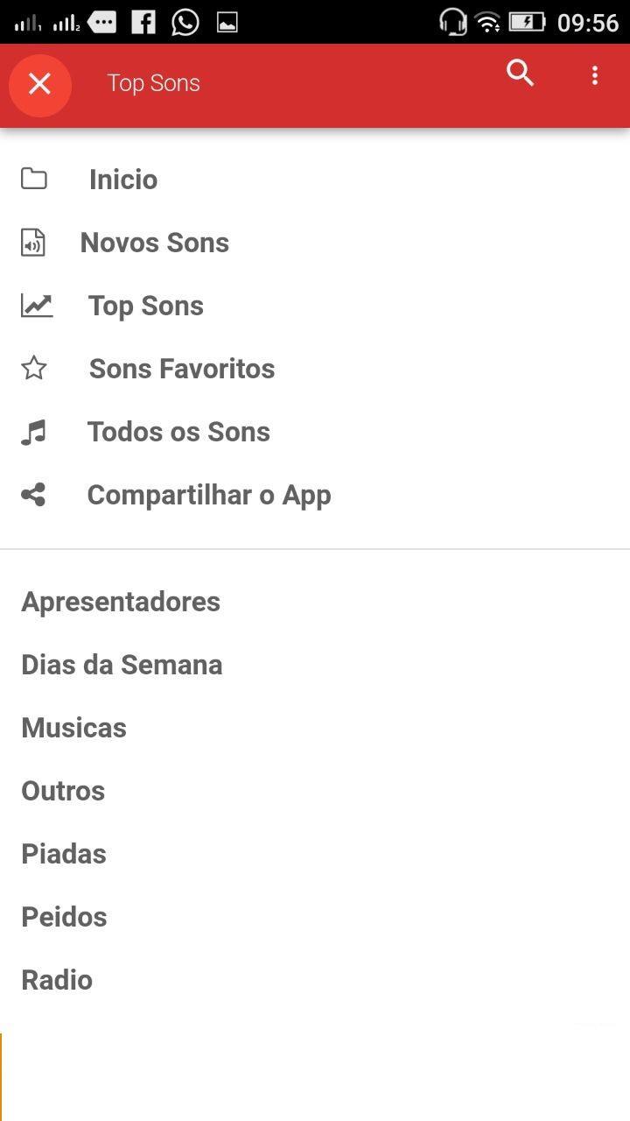Open the Apresentadores category
The width and height of the screenshot is (630, 1121).
pos(121,602)
